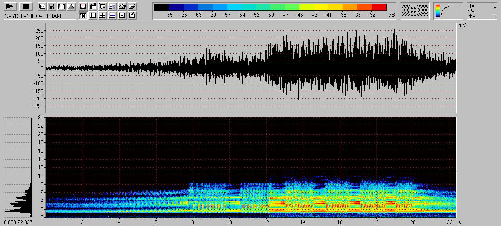Click the bell-shaped window function icon
Viewport: 501px width, 226px height.
click(71, 6)
